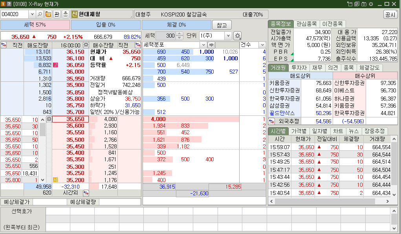Screen dimensions: 401x234
Task: Expand the stock code dropdown arrow
Action: (x=32, y=14)
